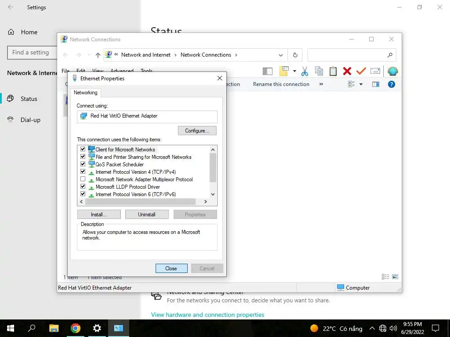The width and height of the screenshot is (450, 337).
Task: Click the search magnifier in Network Connections
Action: (390, 55)
